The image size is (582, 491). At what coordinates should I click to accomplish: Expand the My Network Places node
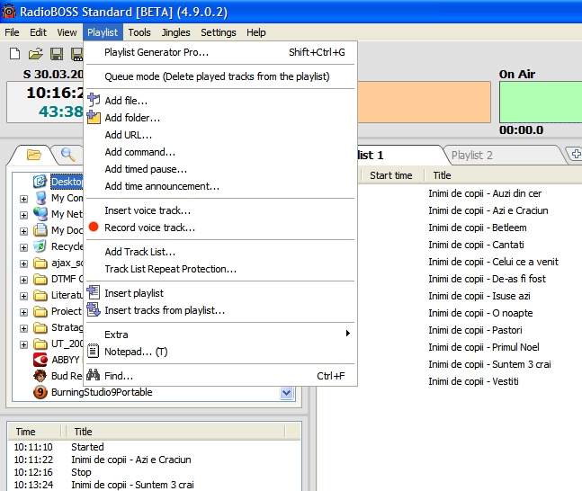(x=23, y=215)
